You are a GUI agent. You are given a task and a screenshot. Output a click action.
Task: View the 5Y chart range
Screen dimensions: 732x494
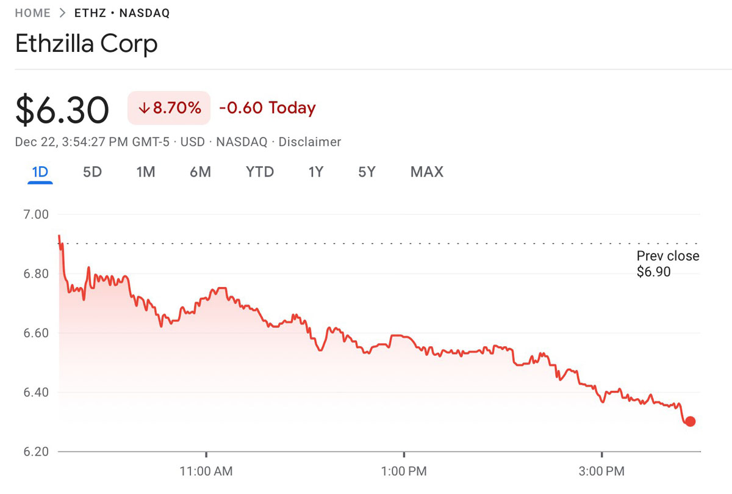point(367,172)
